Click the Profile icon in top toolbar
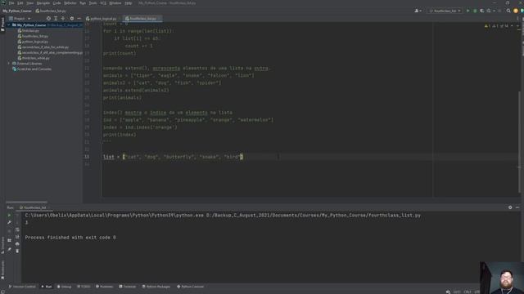The image size is (524, 294). [x=490, y=11]
